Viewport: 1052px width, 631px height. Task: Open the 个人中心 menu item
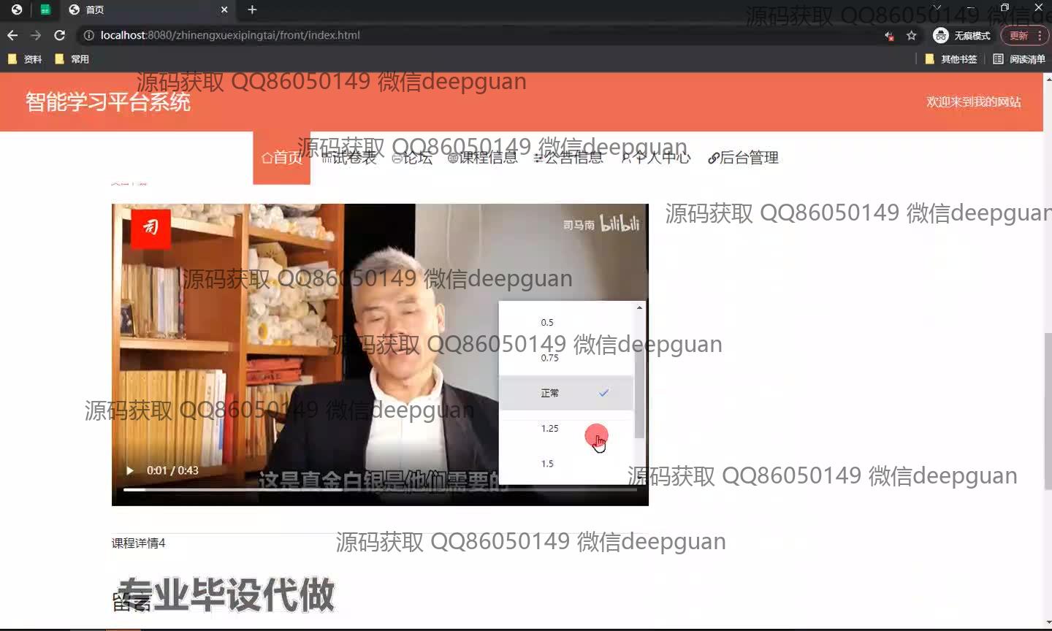tap(655, 158)
